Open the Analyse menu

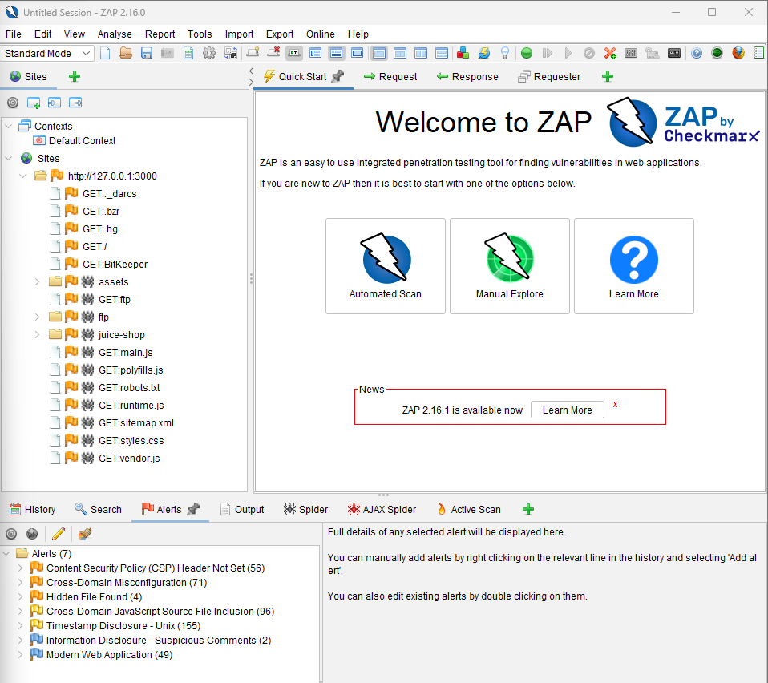coord(115,34)
